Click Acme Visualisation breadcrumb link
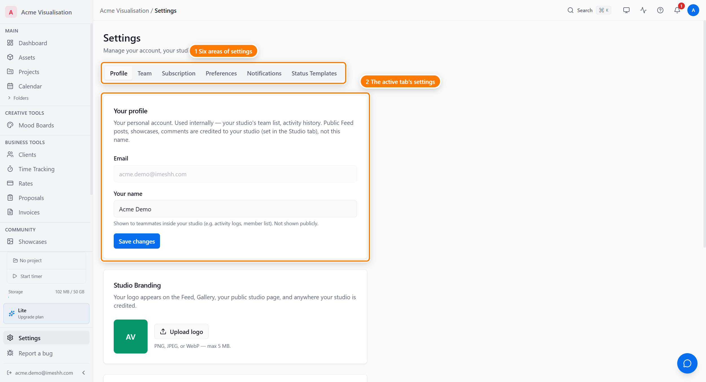The width and height of the screenshot is (706, 382). point(124,10)
